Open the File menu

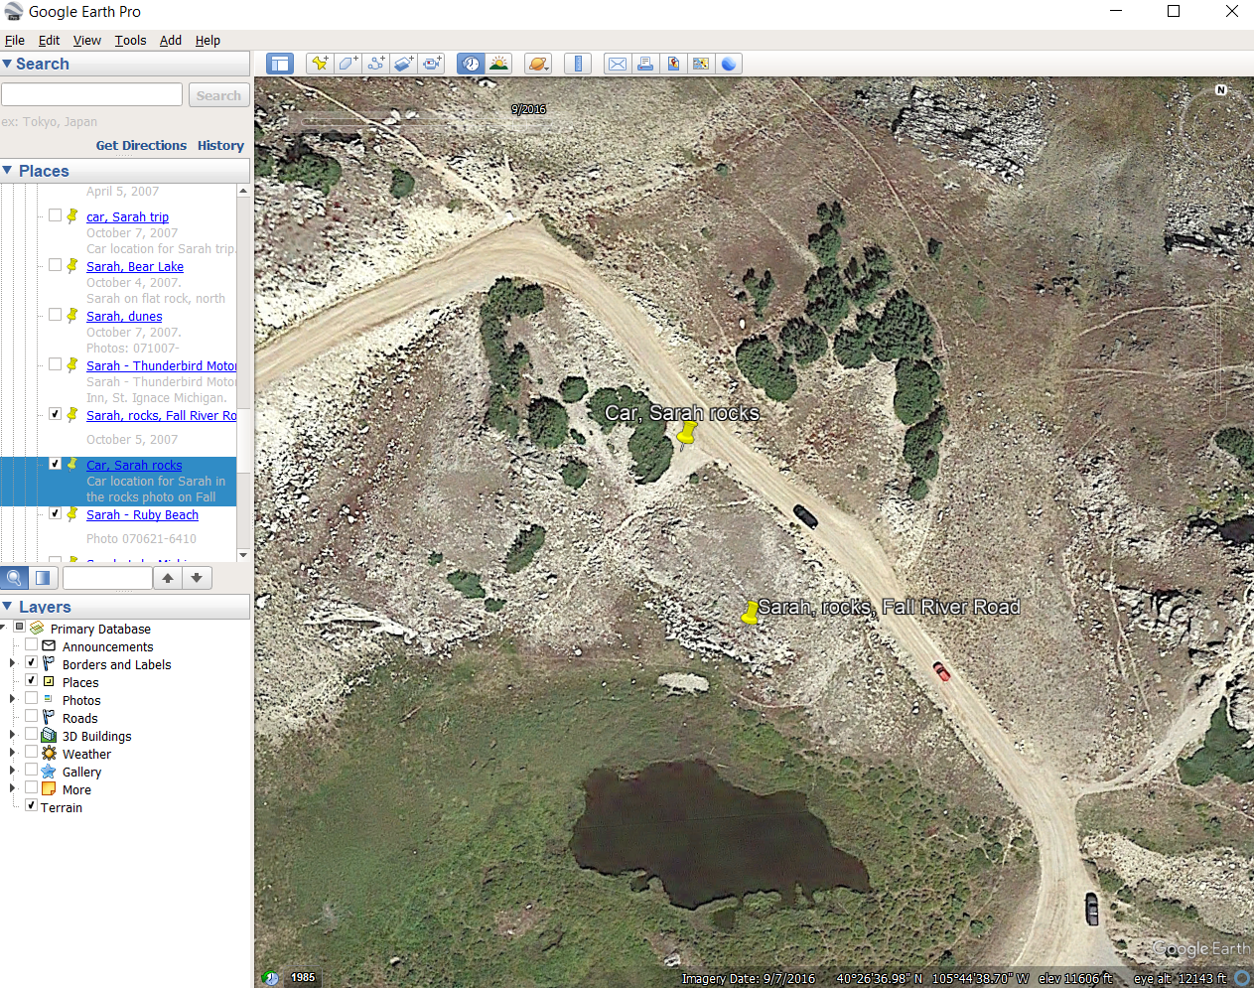tap(15, 41)
